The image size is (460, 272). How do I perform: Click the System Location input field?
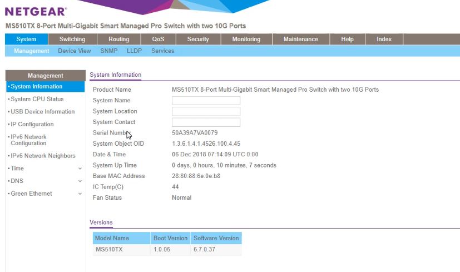(x=206, y=111)
